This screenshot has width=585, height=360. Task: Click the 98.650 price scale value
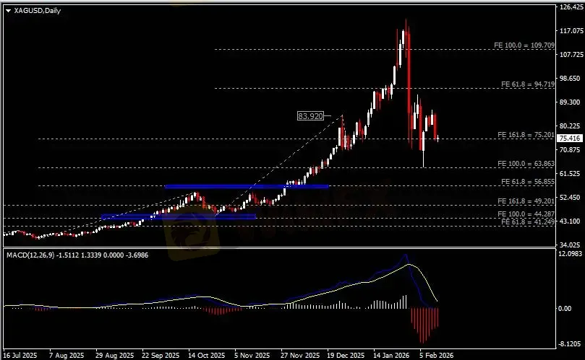(569, 78)
